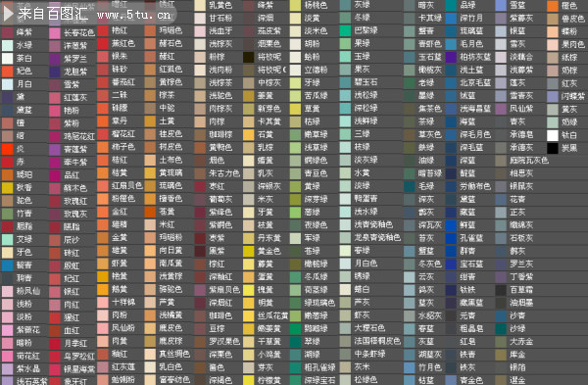
Task: Pick the 茶白 swatch
Action: click(7, 59)
